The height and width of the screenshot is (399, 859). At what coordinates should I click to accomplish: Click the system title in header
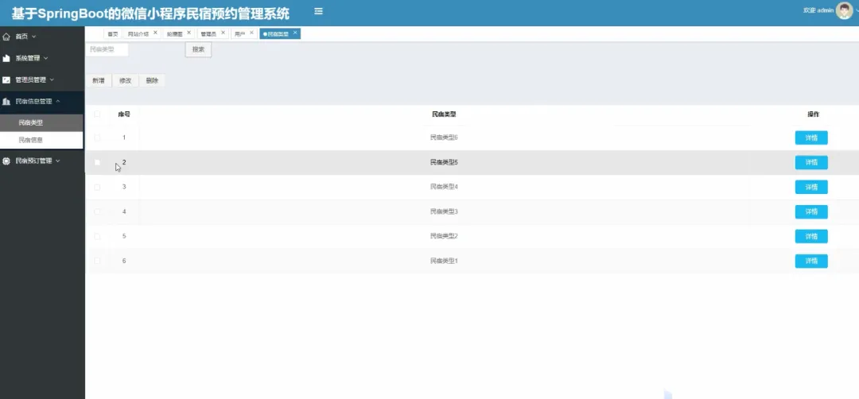[x=150, y=13]
